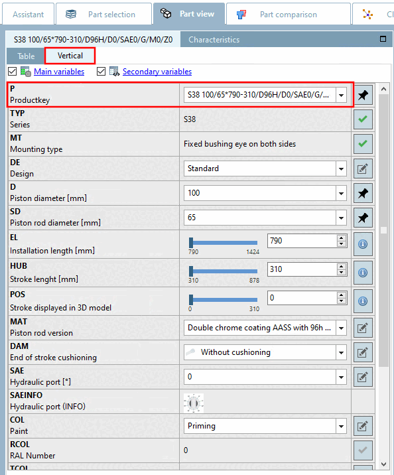Click the Main variables link
The width and height of the screenshot is (394, 475).
(x=59, y=72)
